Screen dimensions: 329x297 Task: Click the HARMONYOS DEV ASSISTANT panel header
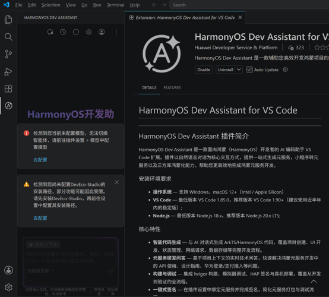click(x=50, y=17)
